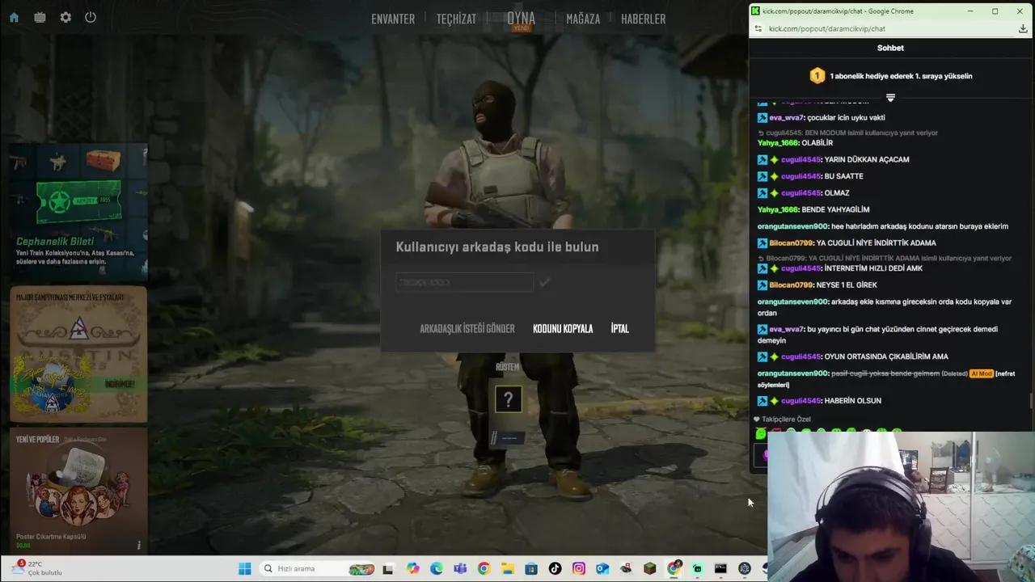
Task: Switch to the ENVANTER tab
Action: point(393,19)
